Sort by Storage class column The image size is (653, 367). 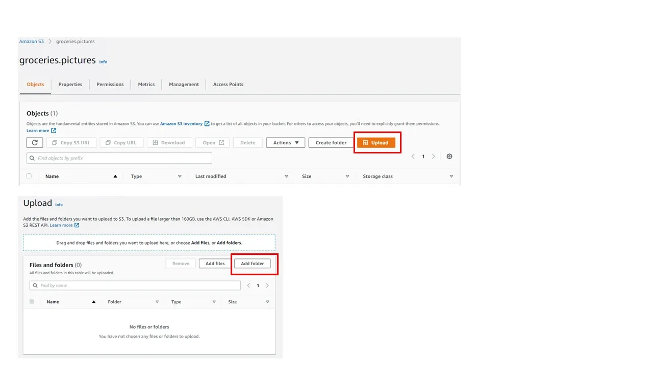click(x=378, y=176)
